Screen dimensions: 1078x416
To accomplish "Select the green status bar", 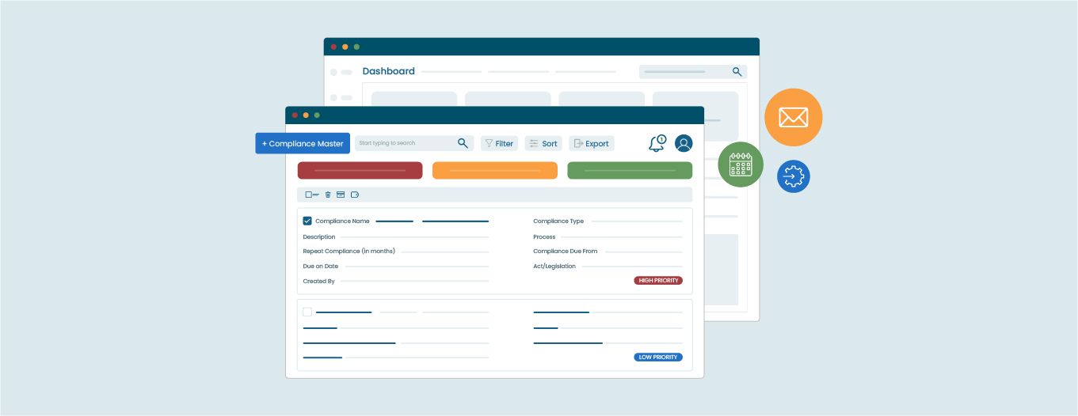I will (x=630, y=171).
